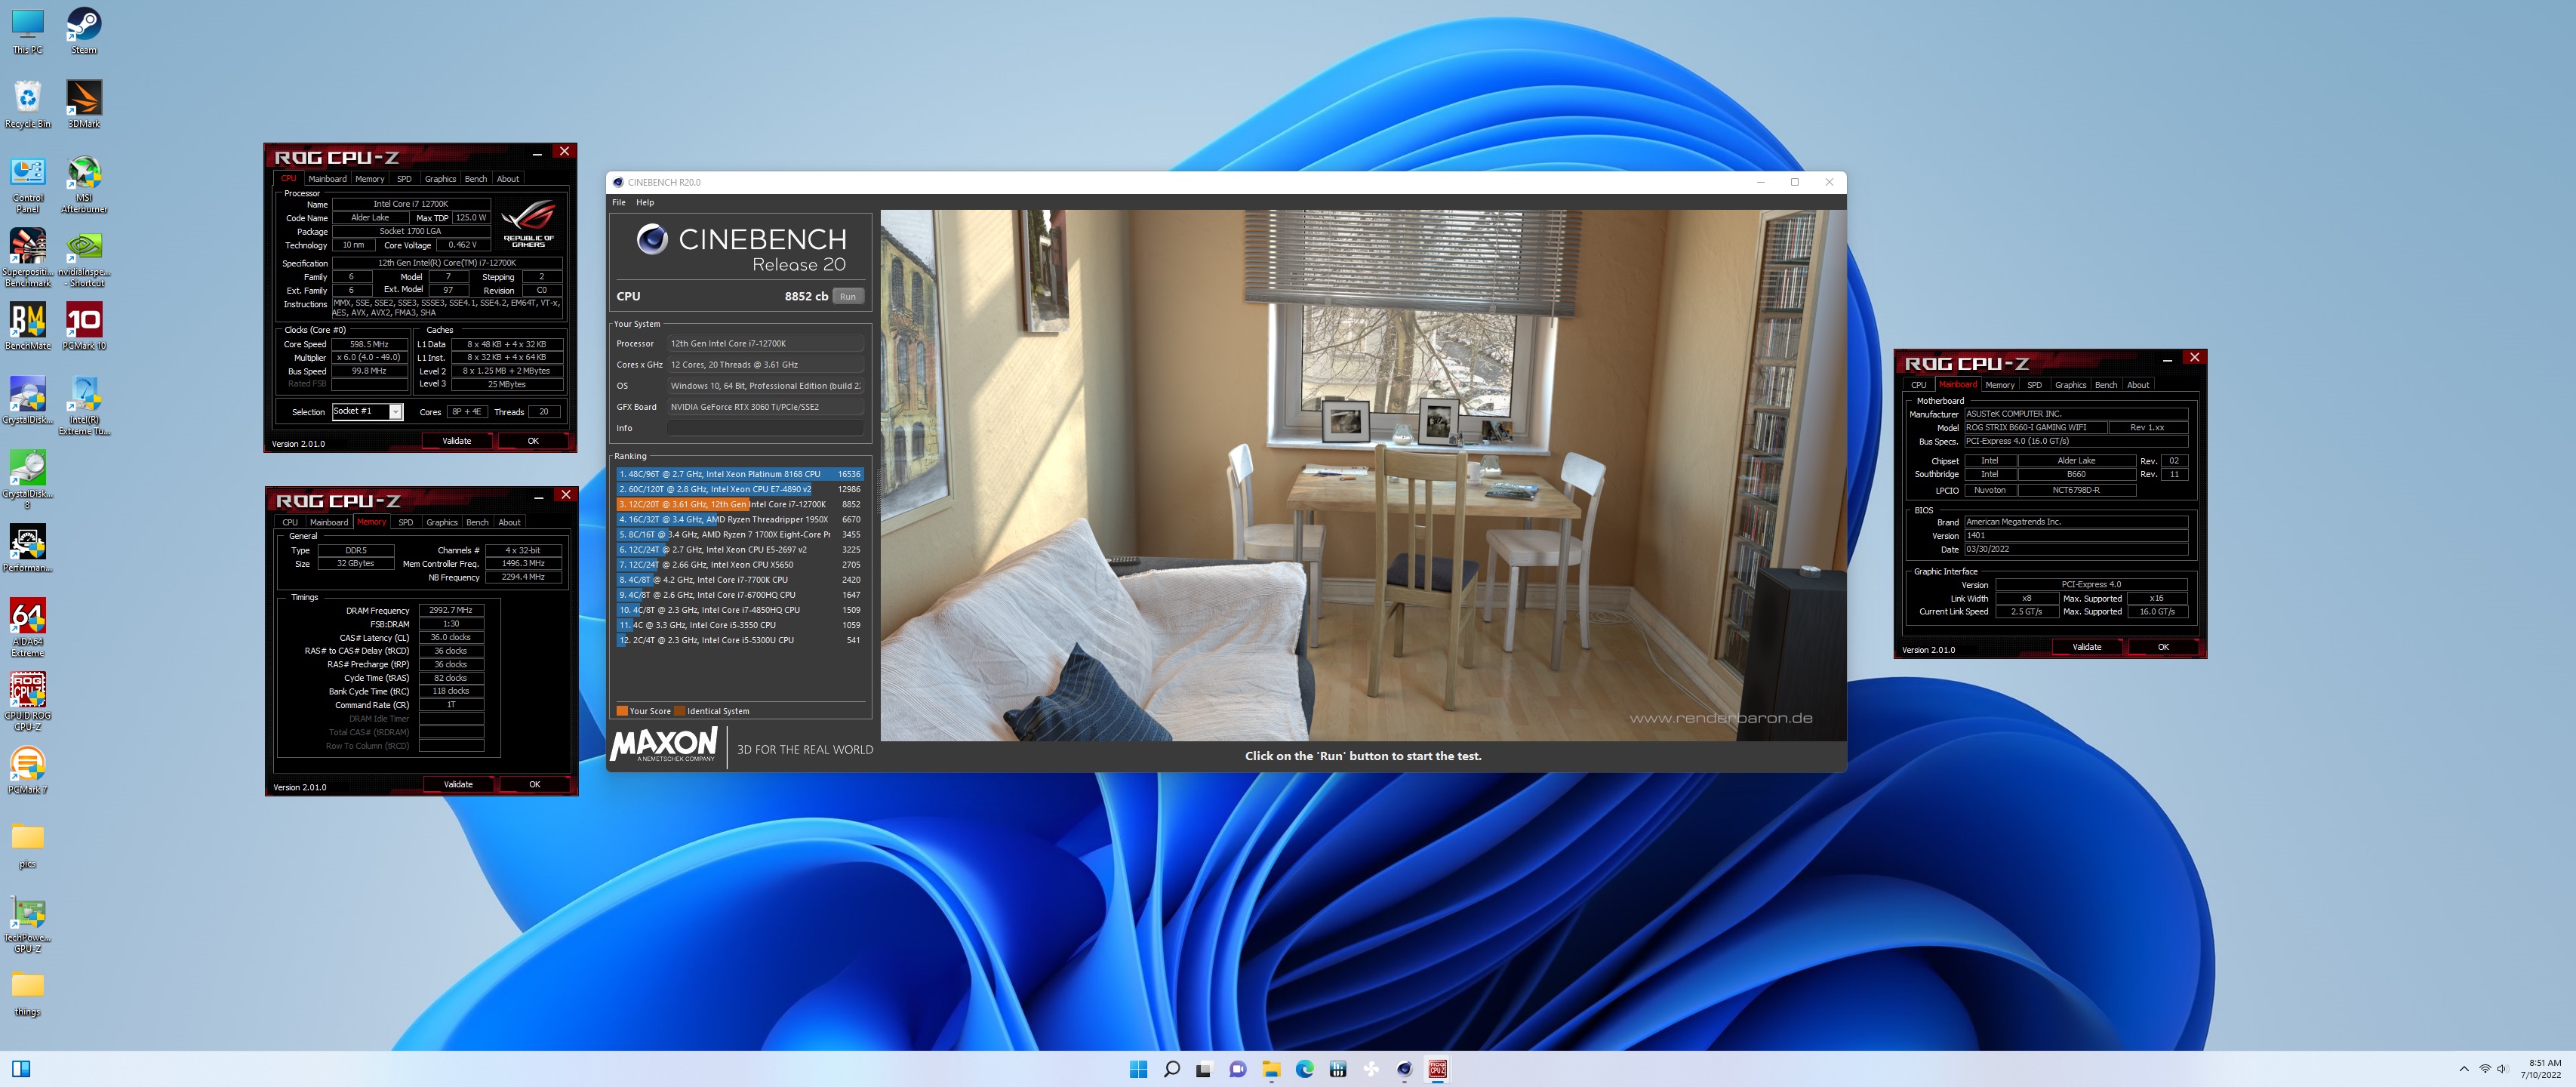The height and width of the screenshot is (1087, 2576).
Task: Open Superposition Benchmark shortcut
Action: point(28,258)
